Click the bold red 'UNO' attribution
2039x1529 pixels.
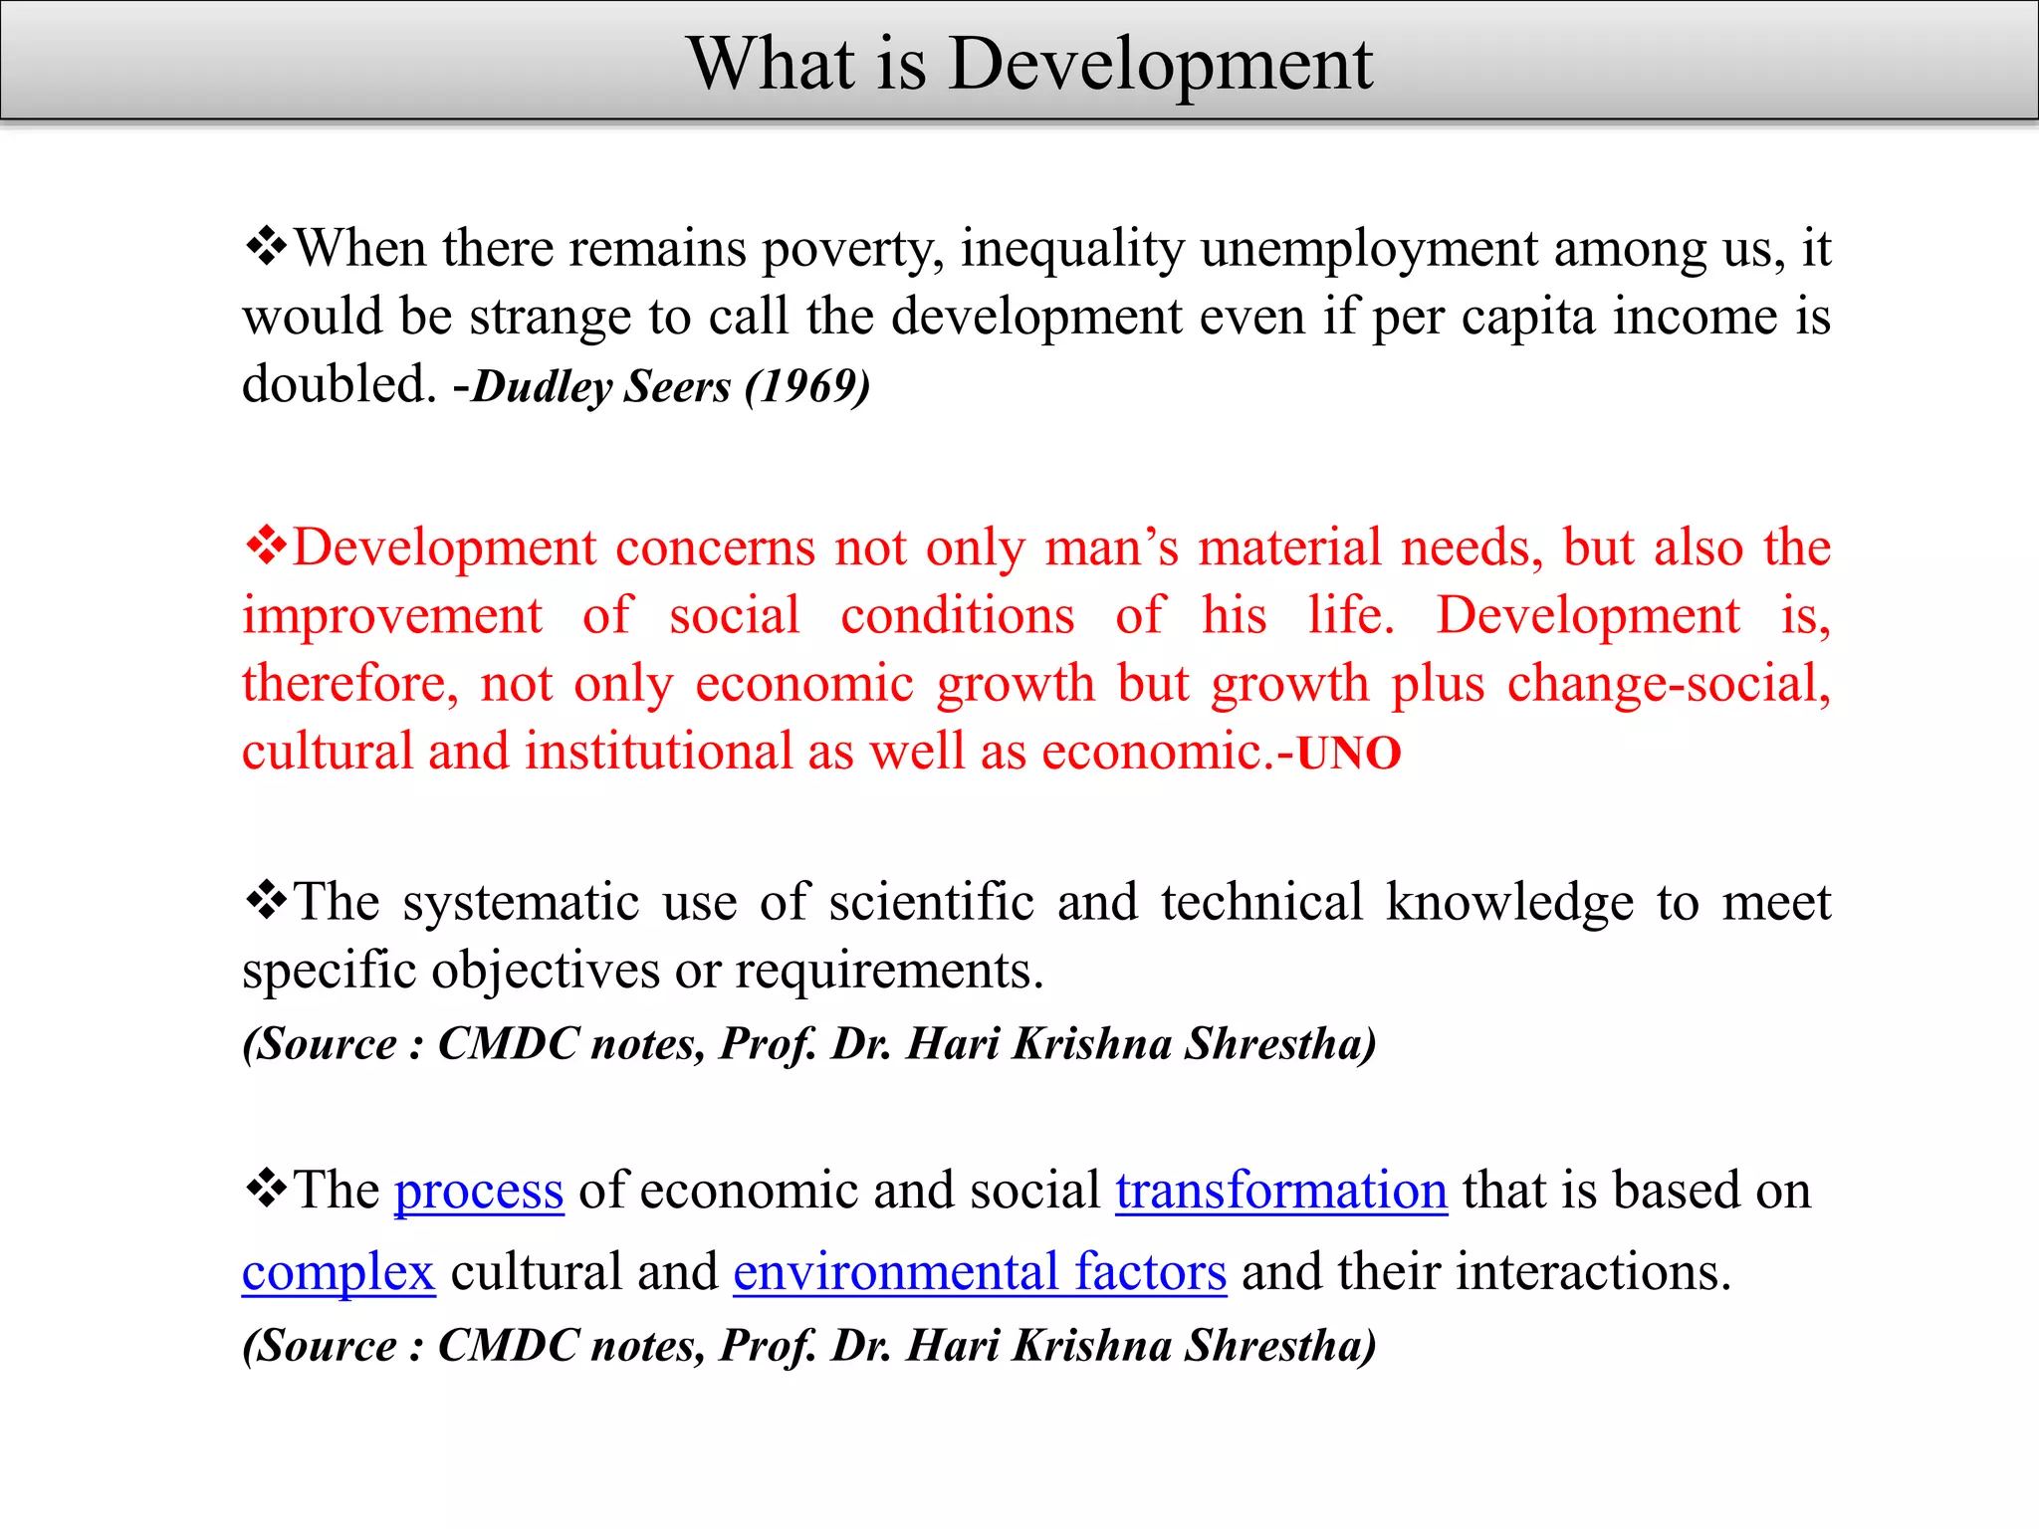[1348, 754]
